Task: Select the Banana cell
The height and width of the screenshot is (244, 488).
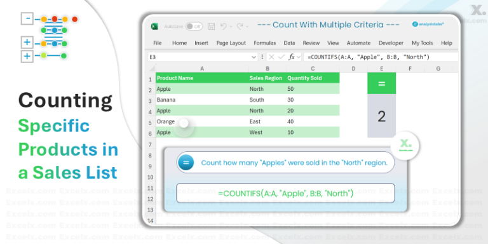Action: click(x=202, y=100)
